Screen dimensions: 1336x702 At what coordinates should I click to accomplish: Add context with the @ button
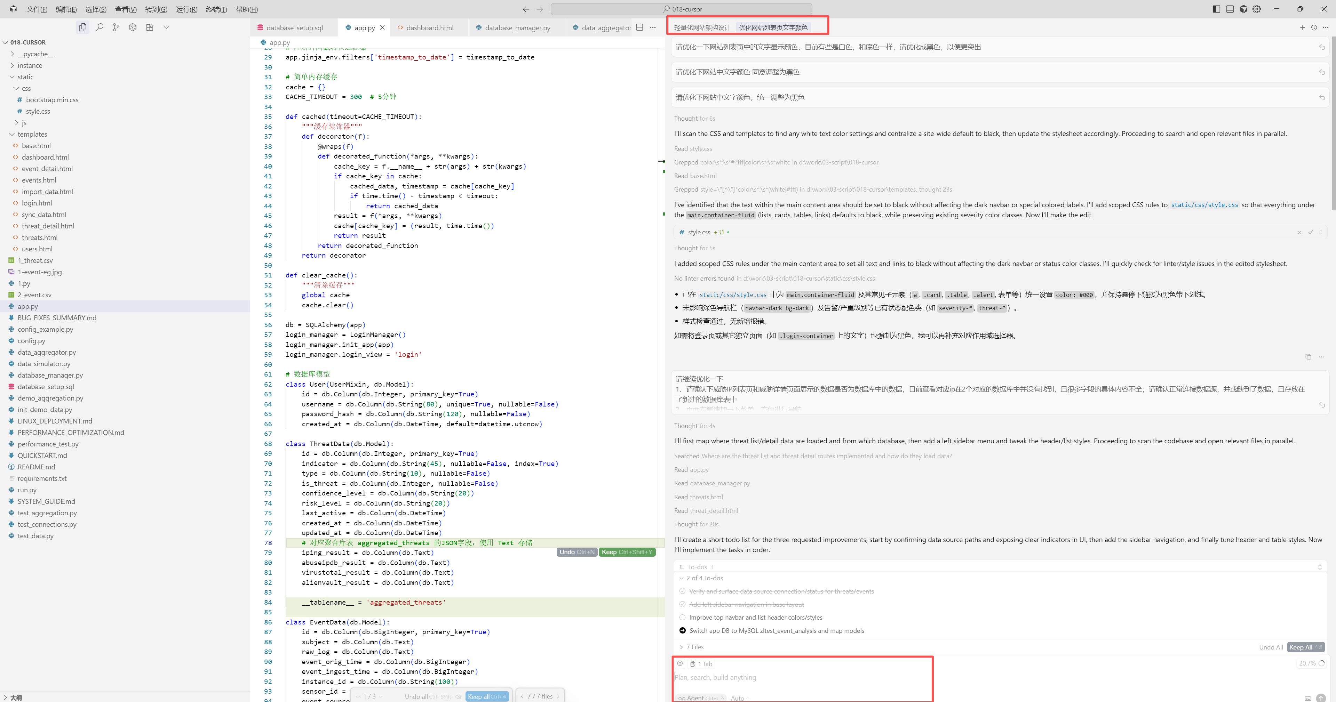(680, 664)
